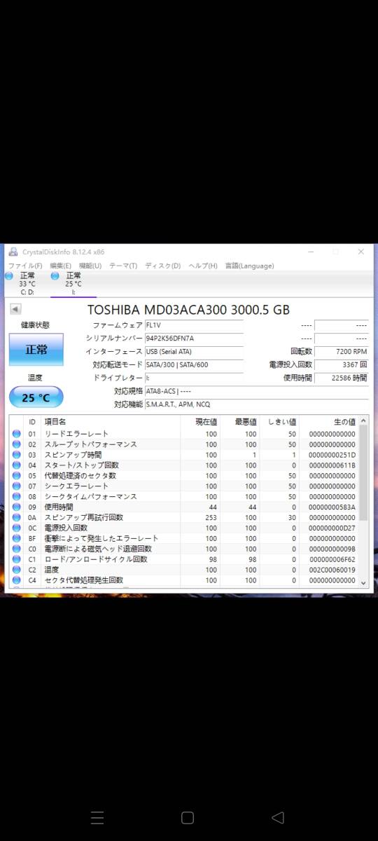The height and width of the screenshot is (841, 378).
Task: Click raw value 002C00060019
Action: click(332, 570)
